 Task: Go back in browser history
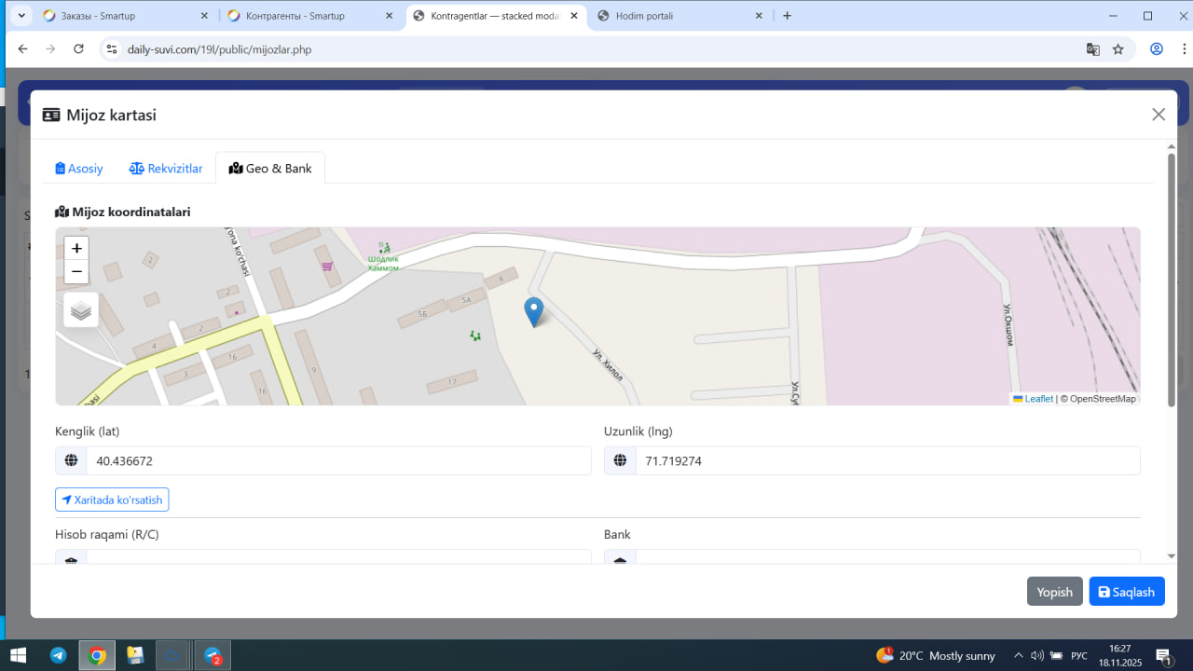23,49
